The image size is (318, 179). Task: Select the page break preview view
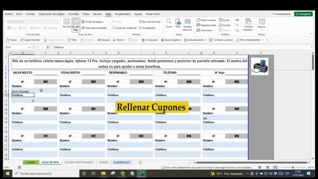pyautogui.click(x=76, y=24)
